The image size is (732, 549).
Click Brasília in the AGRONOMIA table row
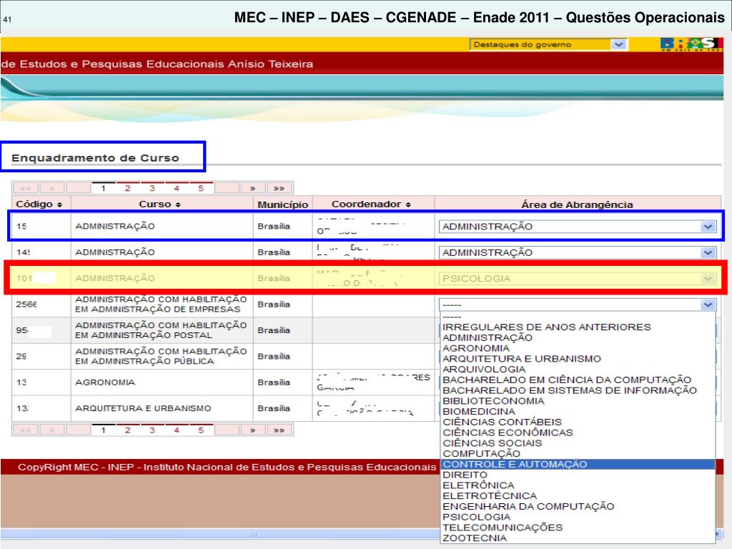point(274,382)
